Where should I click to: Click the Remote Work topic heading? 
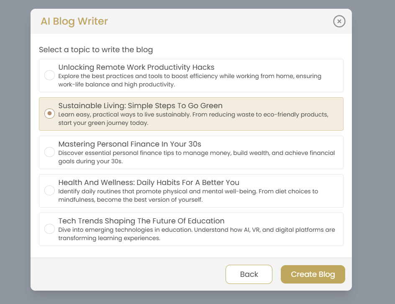[x=136, y=67]
